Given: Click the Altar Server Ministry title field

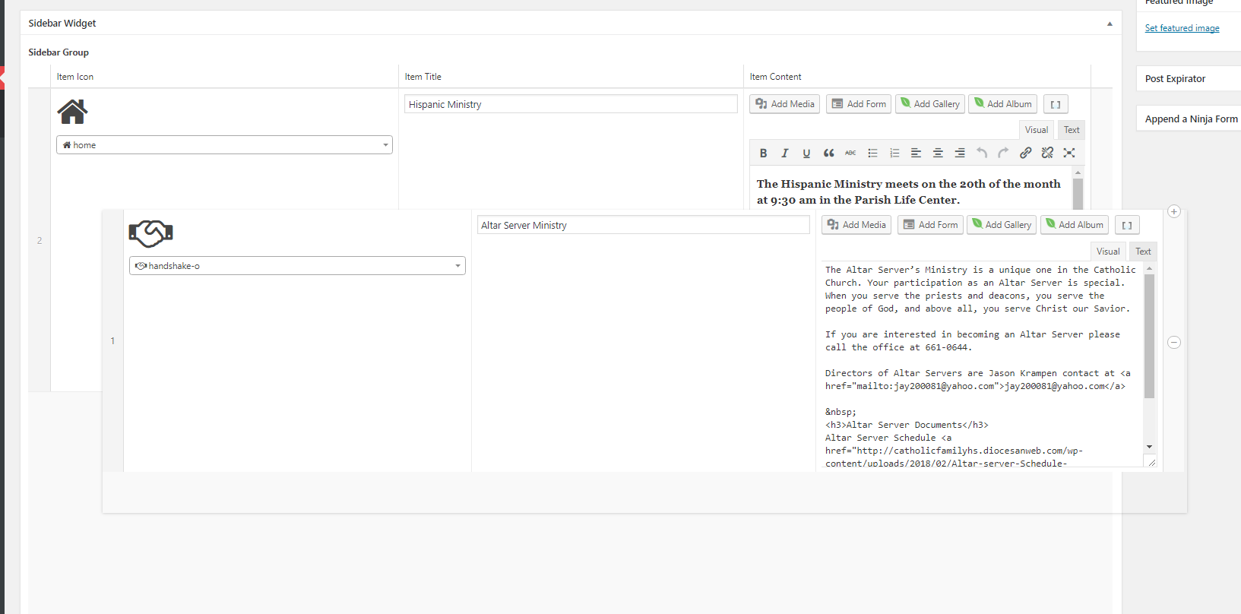Looking at the screenshot, I should 643,225.
